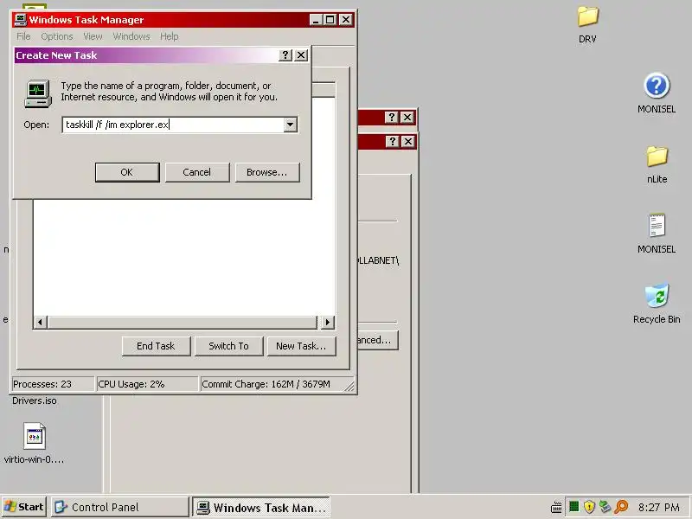Screen dimensions: 692x519
Task: Click the horizontal scrollbar track in task list
Action: click(x=183, y=322)
